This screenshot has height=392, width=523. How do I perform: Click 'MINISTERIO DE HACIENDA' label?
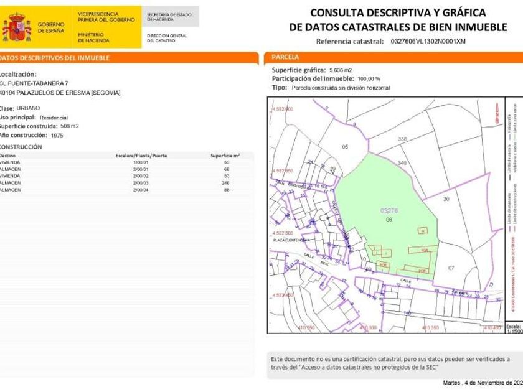pos(93,38)
